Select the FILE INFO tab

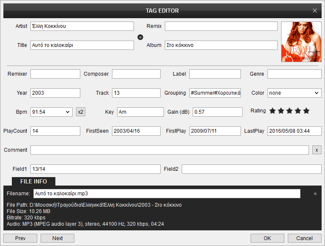(x=33, y=181)
